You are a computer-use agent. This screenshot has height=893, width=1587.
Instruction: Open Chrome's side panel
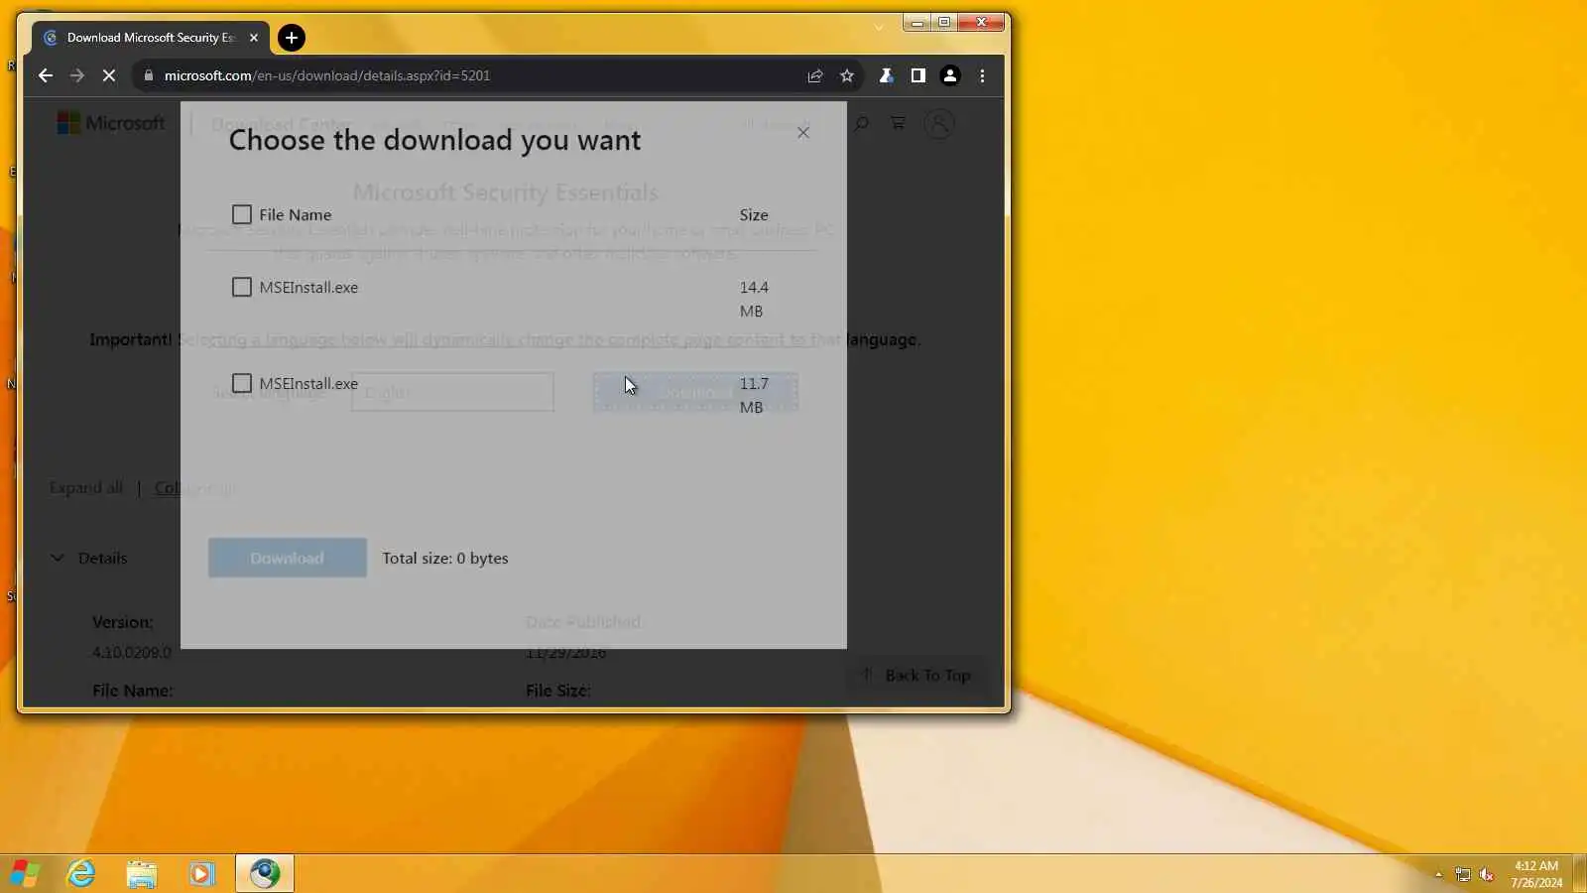(x=918, y=75)
